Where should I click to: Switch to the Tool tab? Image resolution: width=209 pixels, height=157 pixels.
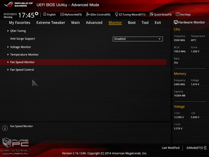click(x=145, y=23)
